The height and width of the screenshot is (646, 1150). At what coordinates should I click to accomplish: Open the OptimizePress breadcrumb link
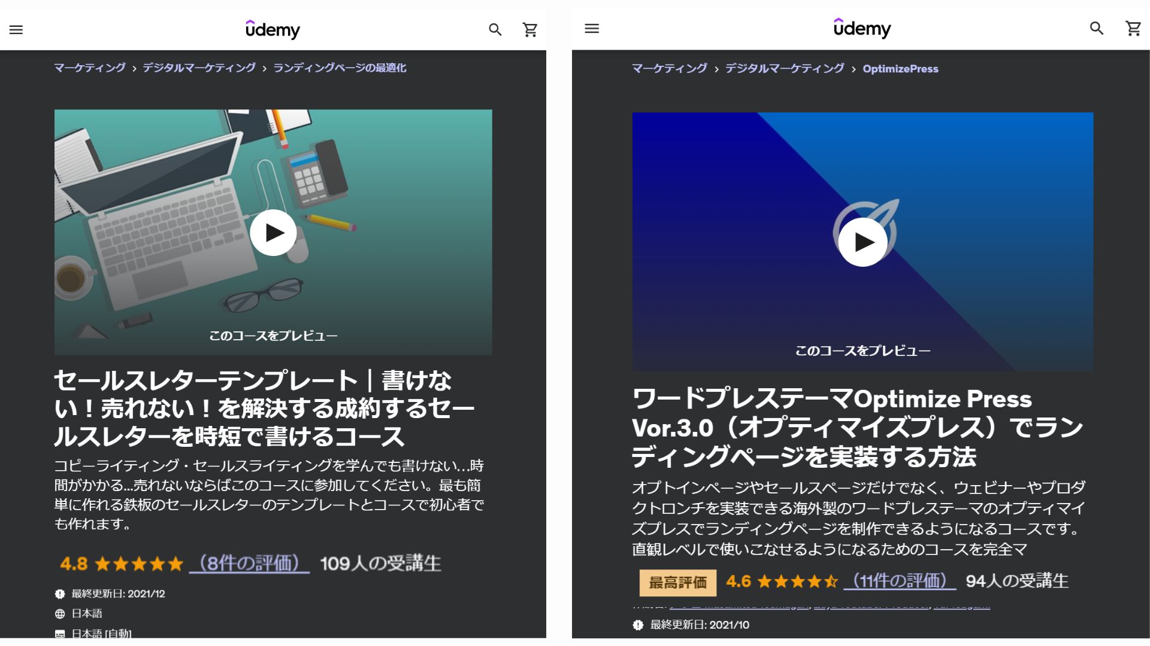(900, 69)
